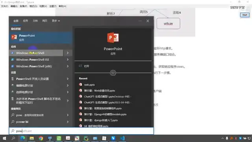Image resolution: width=252 pixels, height=142 pixels.
Task: Expand the 'pow' web search chevron
Action: (x=68, y=115)
